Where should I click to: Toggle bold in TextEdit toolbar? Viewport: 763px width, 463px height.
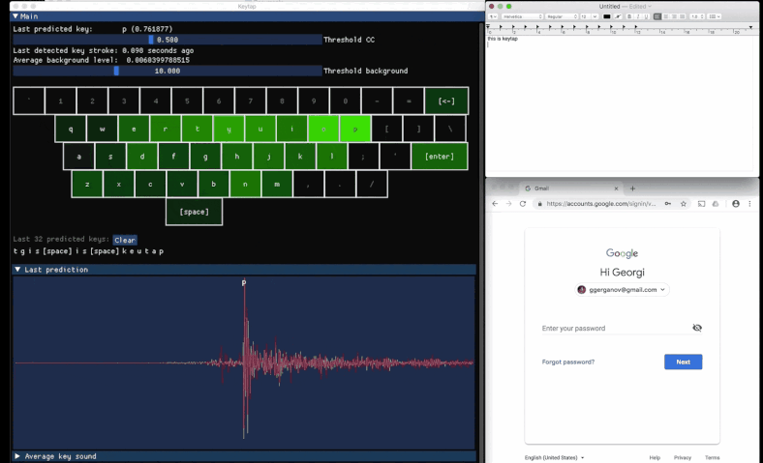(x=628, y=16)
